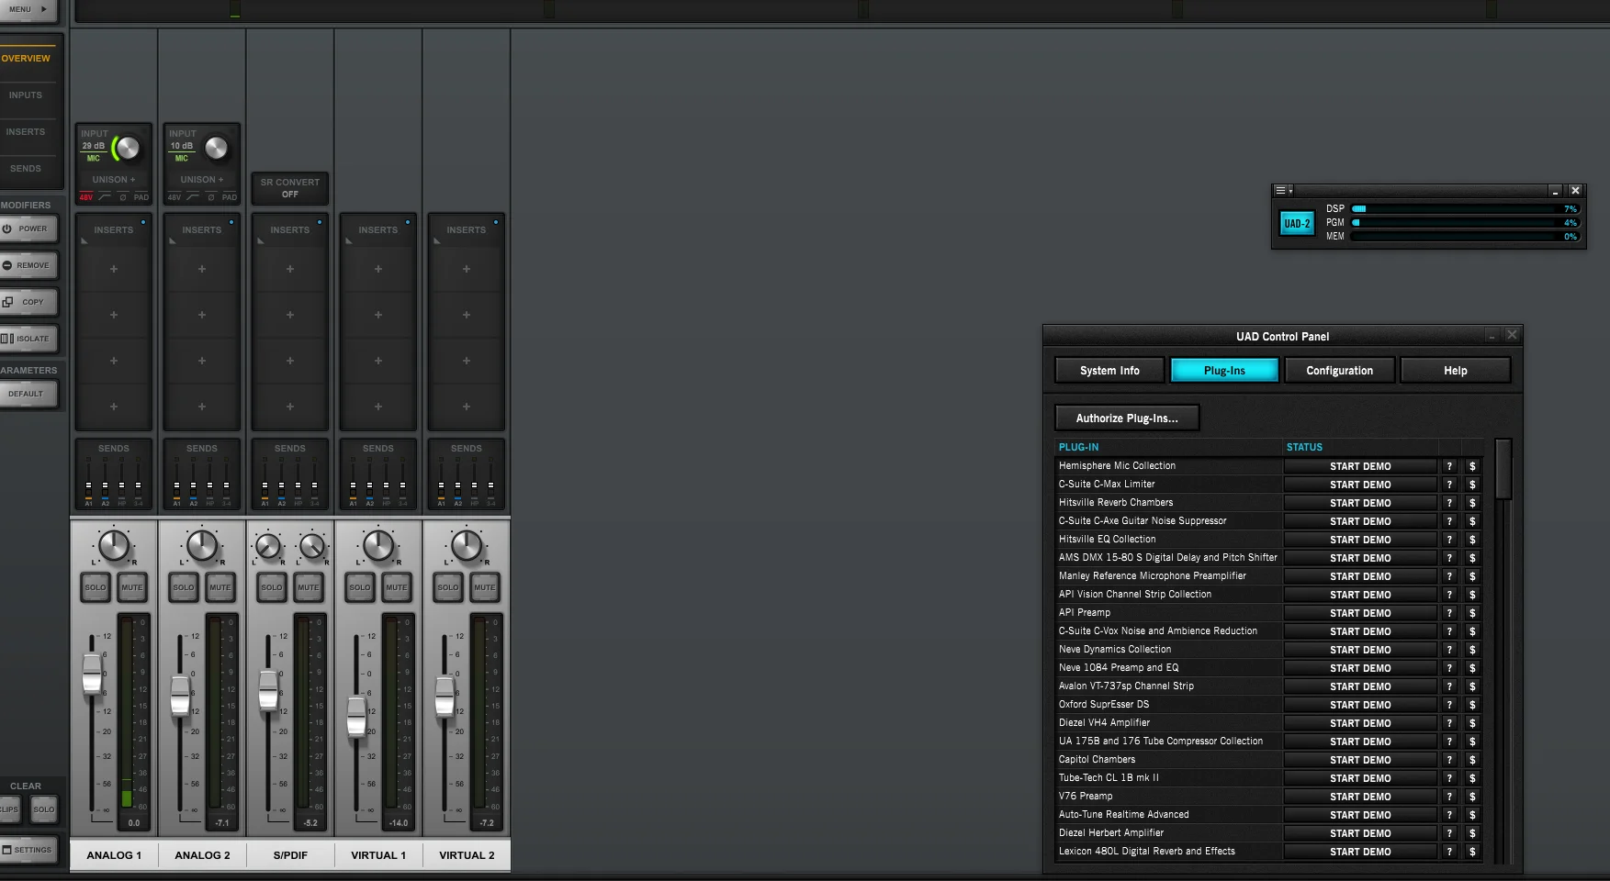The image size is (1610, 881).
Task: Open the Help tab in UAD Control Panel
Action: click(x=1456, y=371)
